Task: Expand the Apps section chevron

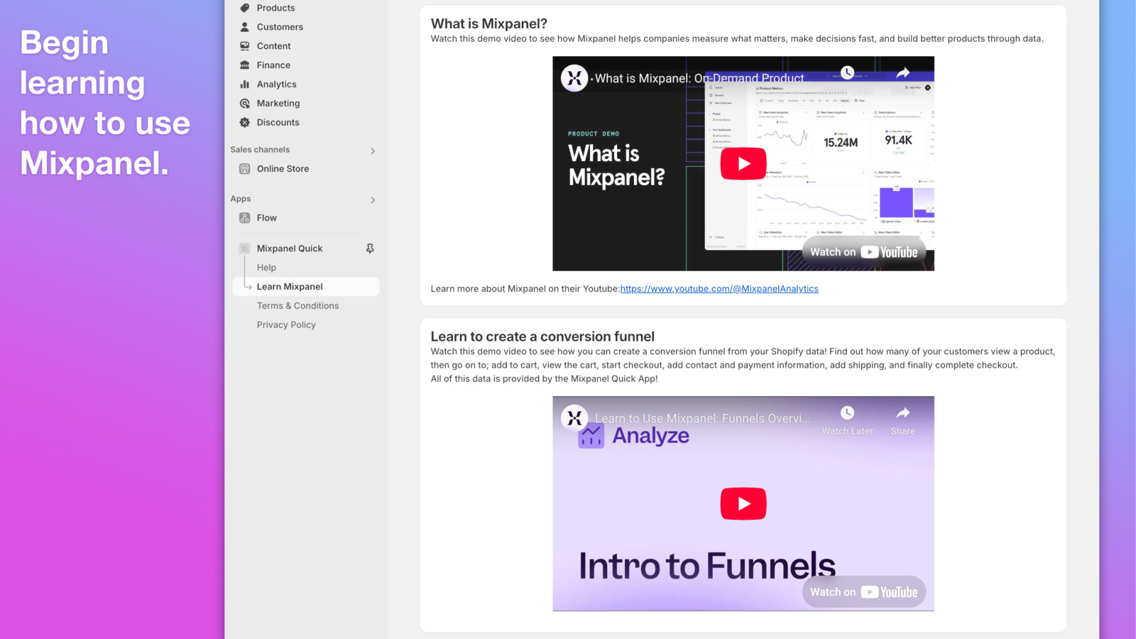Action: point(372,200)
